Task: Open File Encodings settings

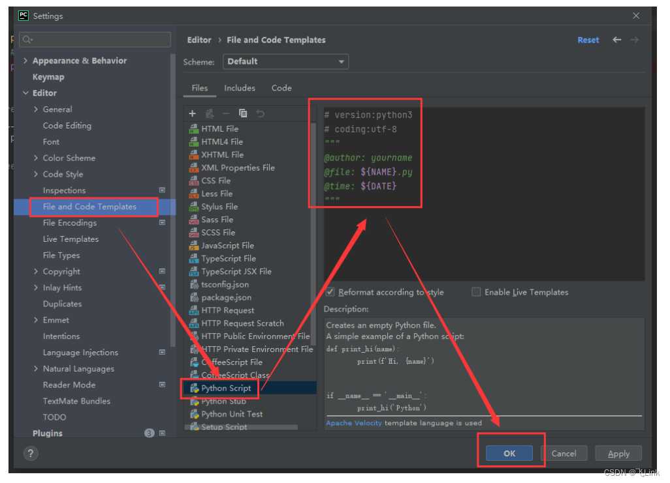Action: tap(70, 223)
